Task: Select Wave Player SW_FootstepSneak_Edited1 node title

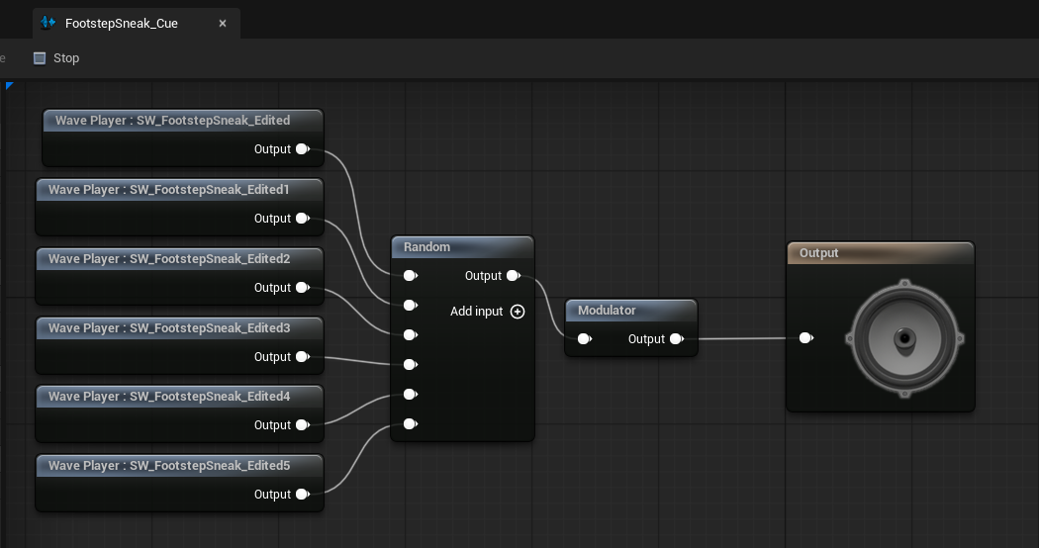Action: pos(179,190)
